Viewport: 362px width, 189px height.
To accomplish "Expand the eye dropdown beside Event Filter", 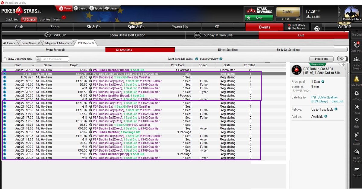I will [343, 59].
